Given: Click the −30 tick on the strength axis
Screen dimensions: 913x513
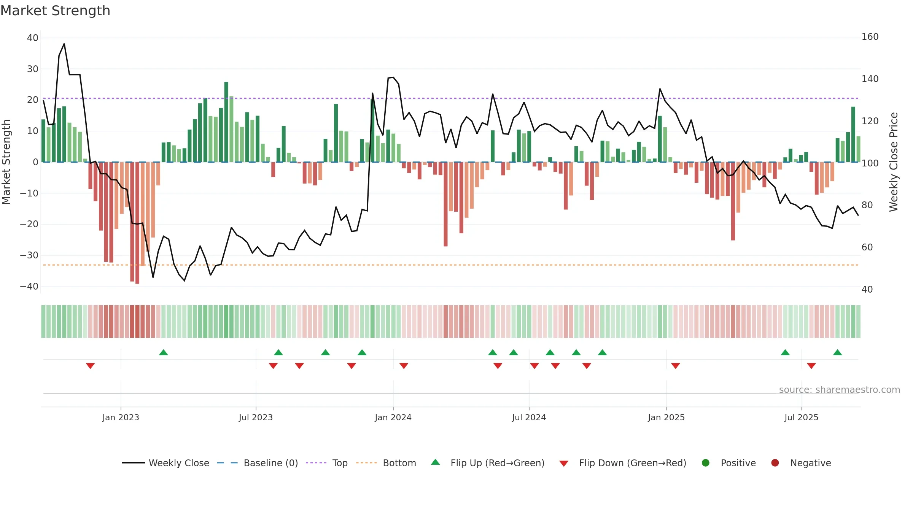Looking at the screenshot, I should click(29, 255).
